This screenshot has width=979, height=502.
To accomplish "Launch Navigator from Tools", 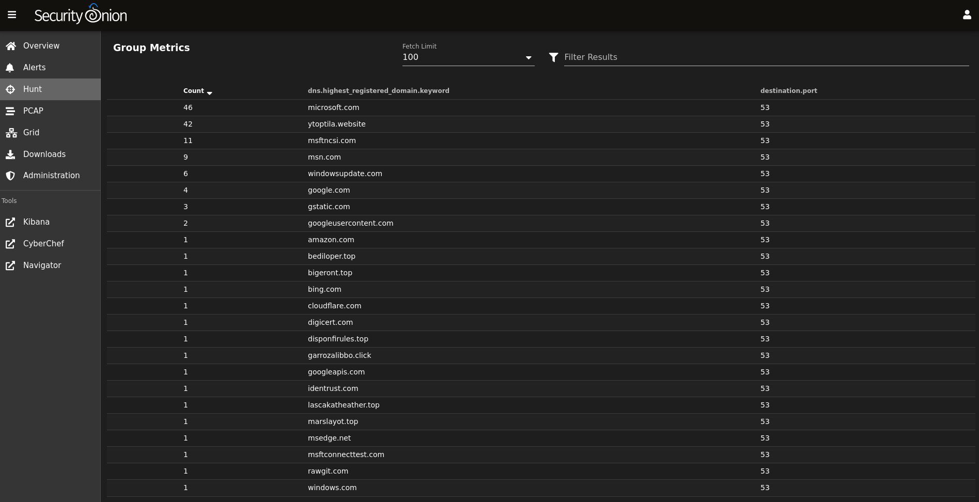I will coord(50,265).
